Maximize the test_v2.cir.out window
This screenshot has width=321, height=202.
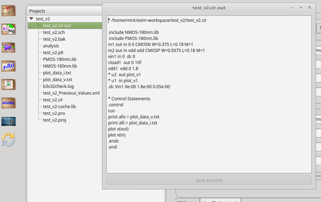[x=301, y=7]
